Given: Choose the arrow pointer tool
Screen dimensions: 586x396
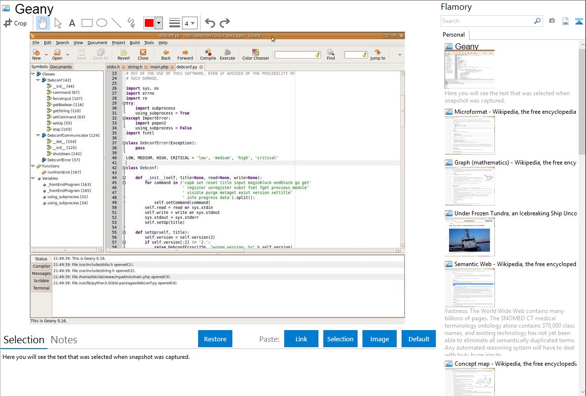Looking at the screenshot, I should tap(58, 23).
